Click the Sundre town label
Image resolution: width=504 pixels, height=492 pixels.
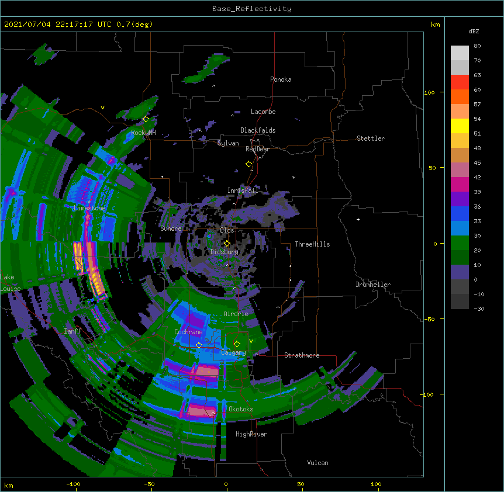(171, 228)
